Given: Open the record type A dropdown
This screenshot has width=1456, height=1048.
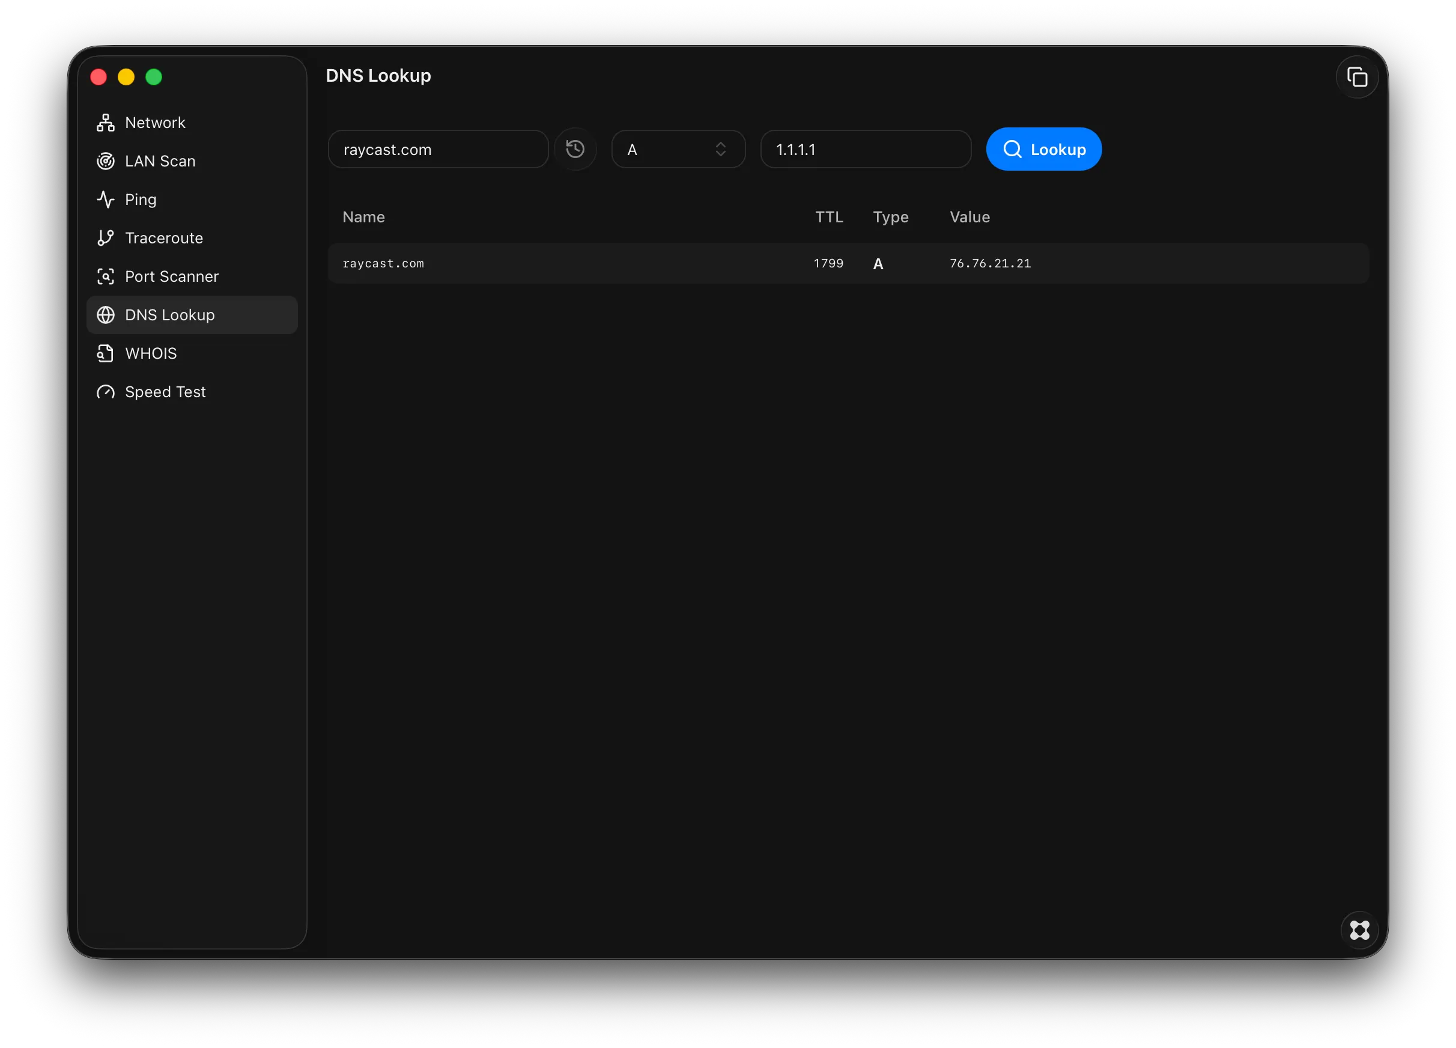Looking at the screenshot, I should click(678, 150).
